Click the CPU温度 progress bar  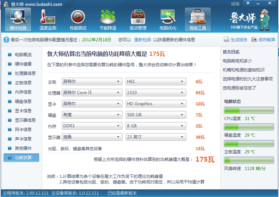point(249,110)
